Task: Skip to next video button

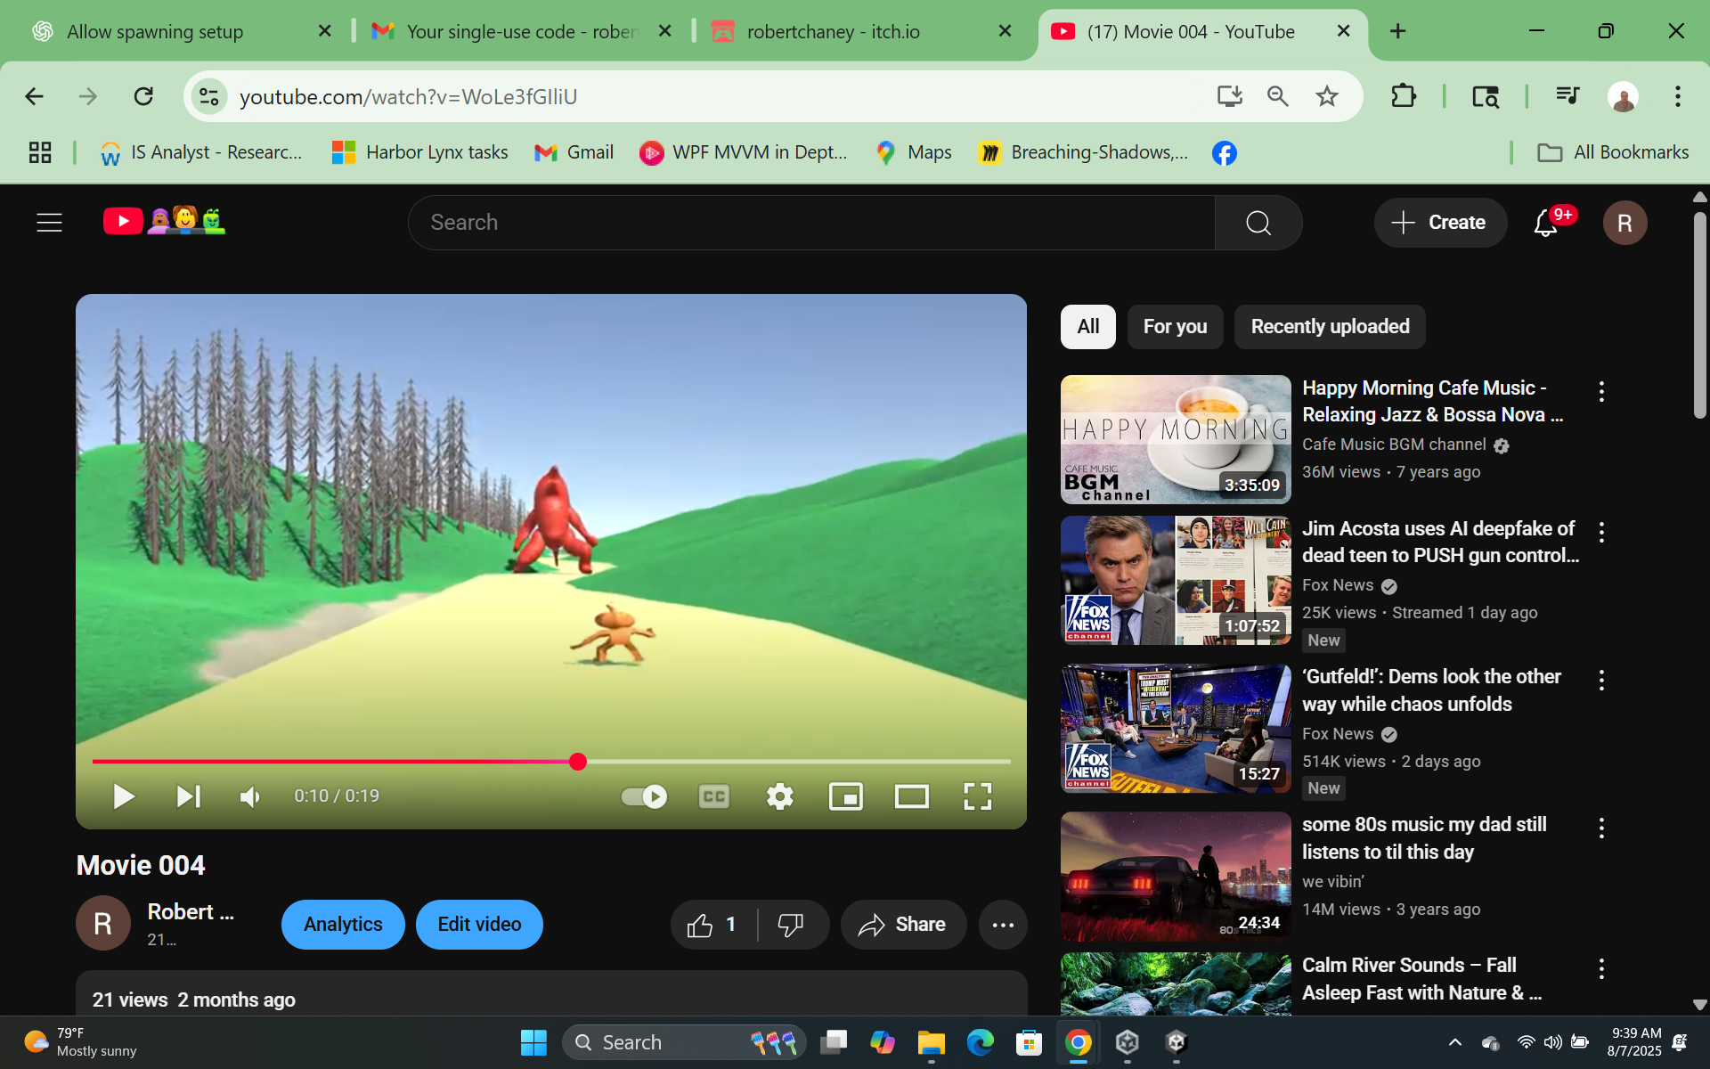Action: pyautogui.click(x=188, y=796)
